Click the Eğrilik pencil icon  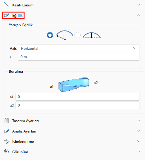click(x=7, y=15)
